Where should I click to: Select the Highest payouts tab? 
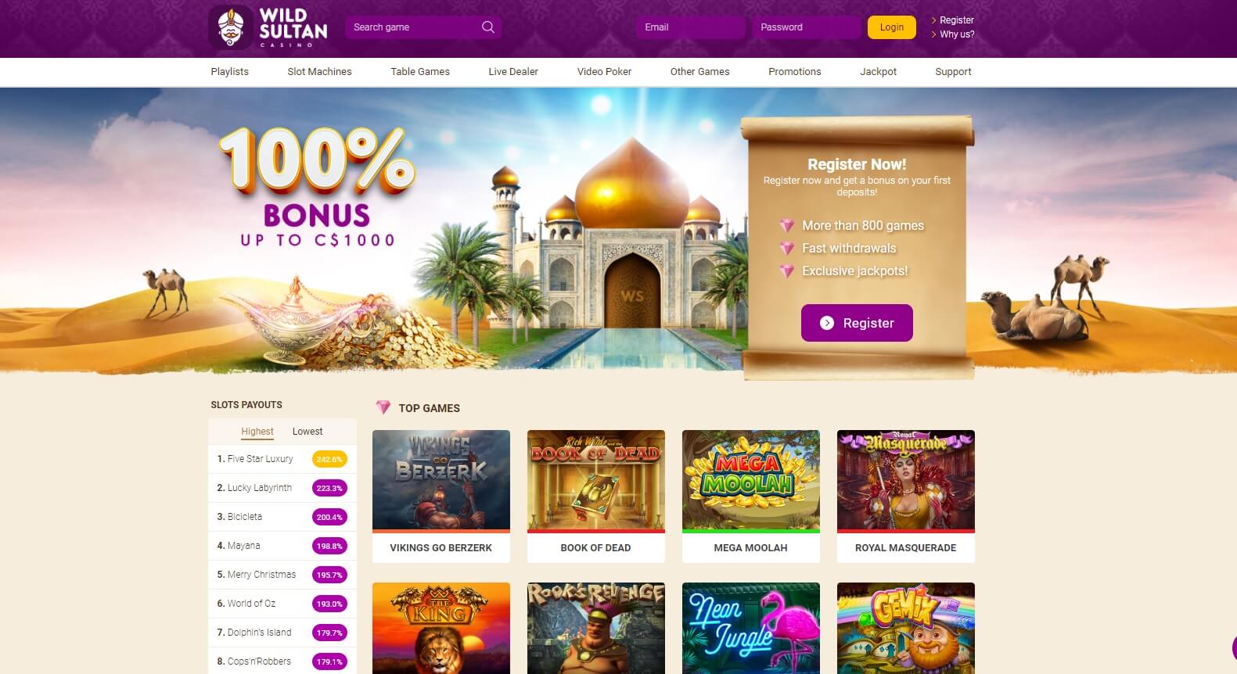pyautogui.click(x=257, y=432)
